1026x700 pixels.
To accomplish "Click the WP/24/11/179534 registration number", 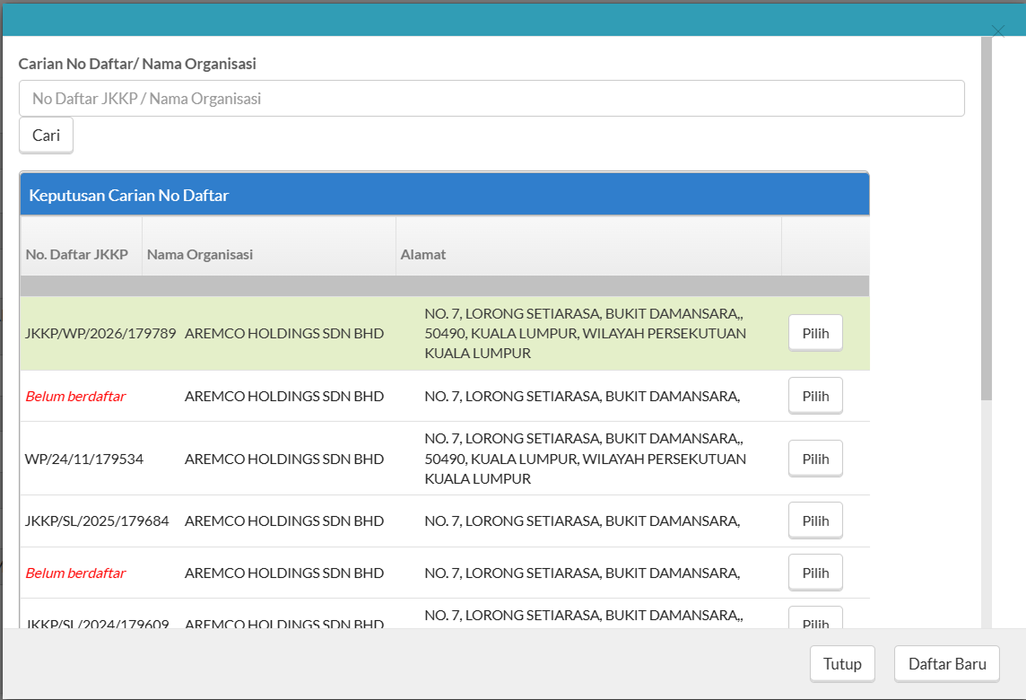I will 83,459.
